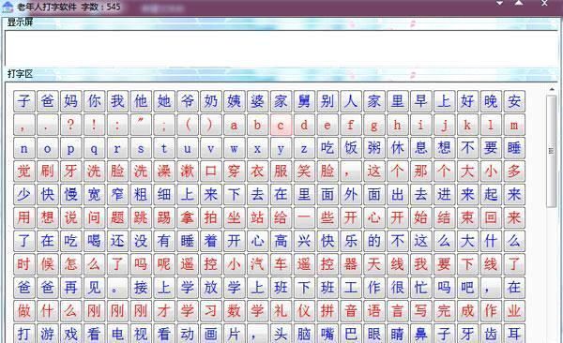Pick the 汽 character button
The height and width of the screenshot is (343, 563).
[257, 264]
